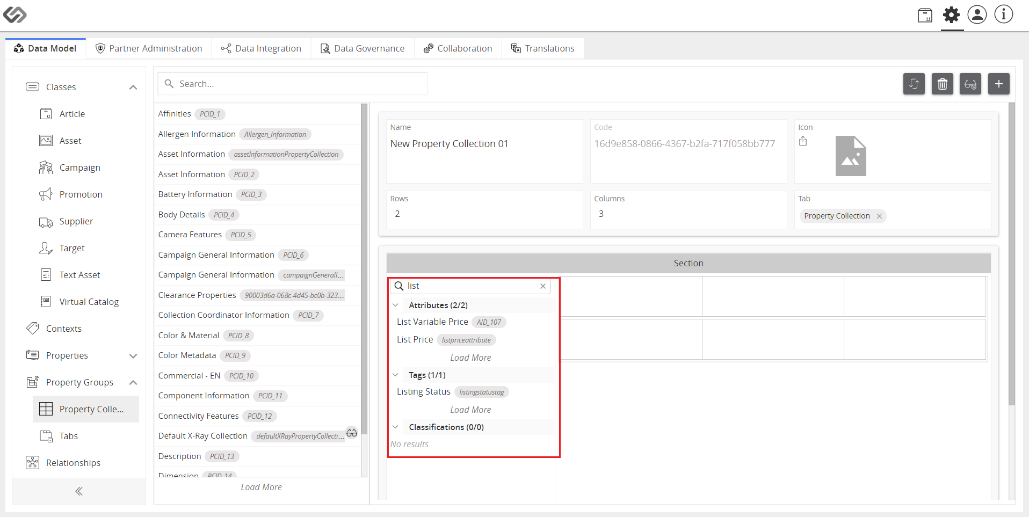The image size is (1029, 517).
Task: Switch to the Collaboration tab
Action: pos(458,48)
